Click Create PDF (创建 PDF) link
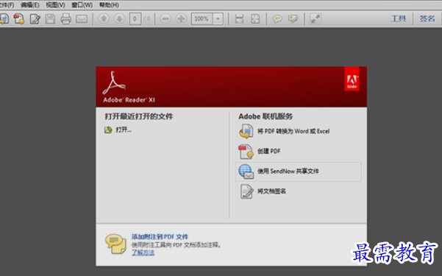442x276 pixels. [x=269, y=152]
